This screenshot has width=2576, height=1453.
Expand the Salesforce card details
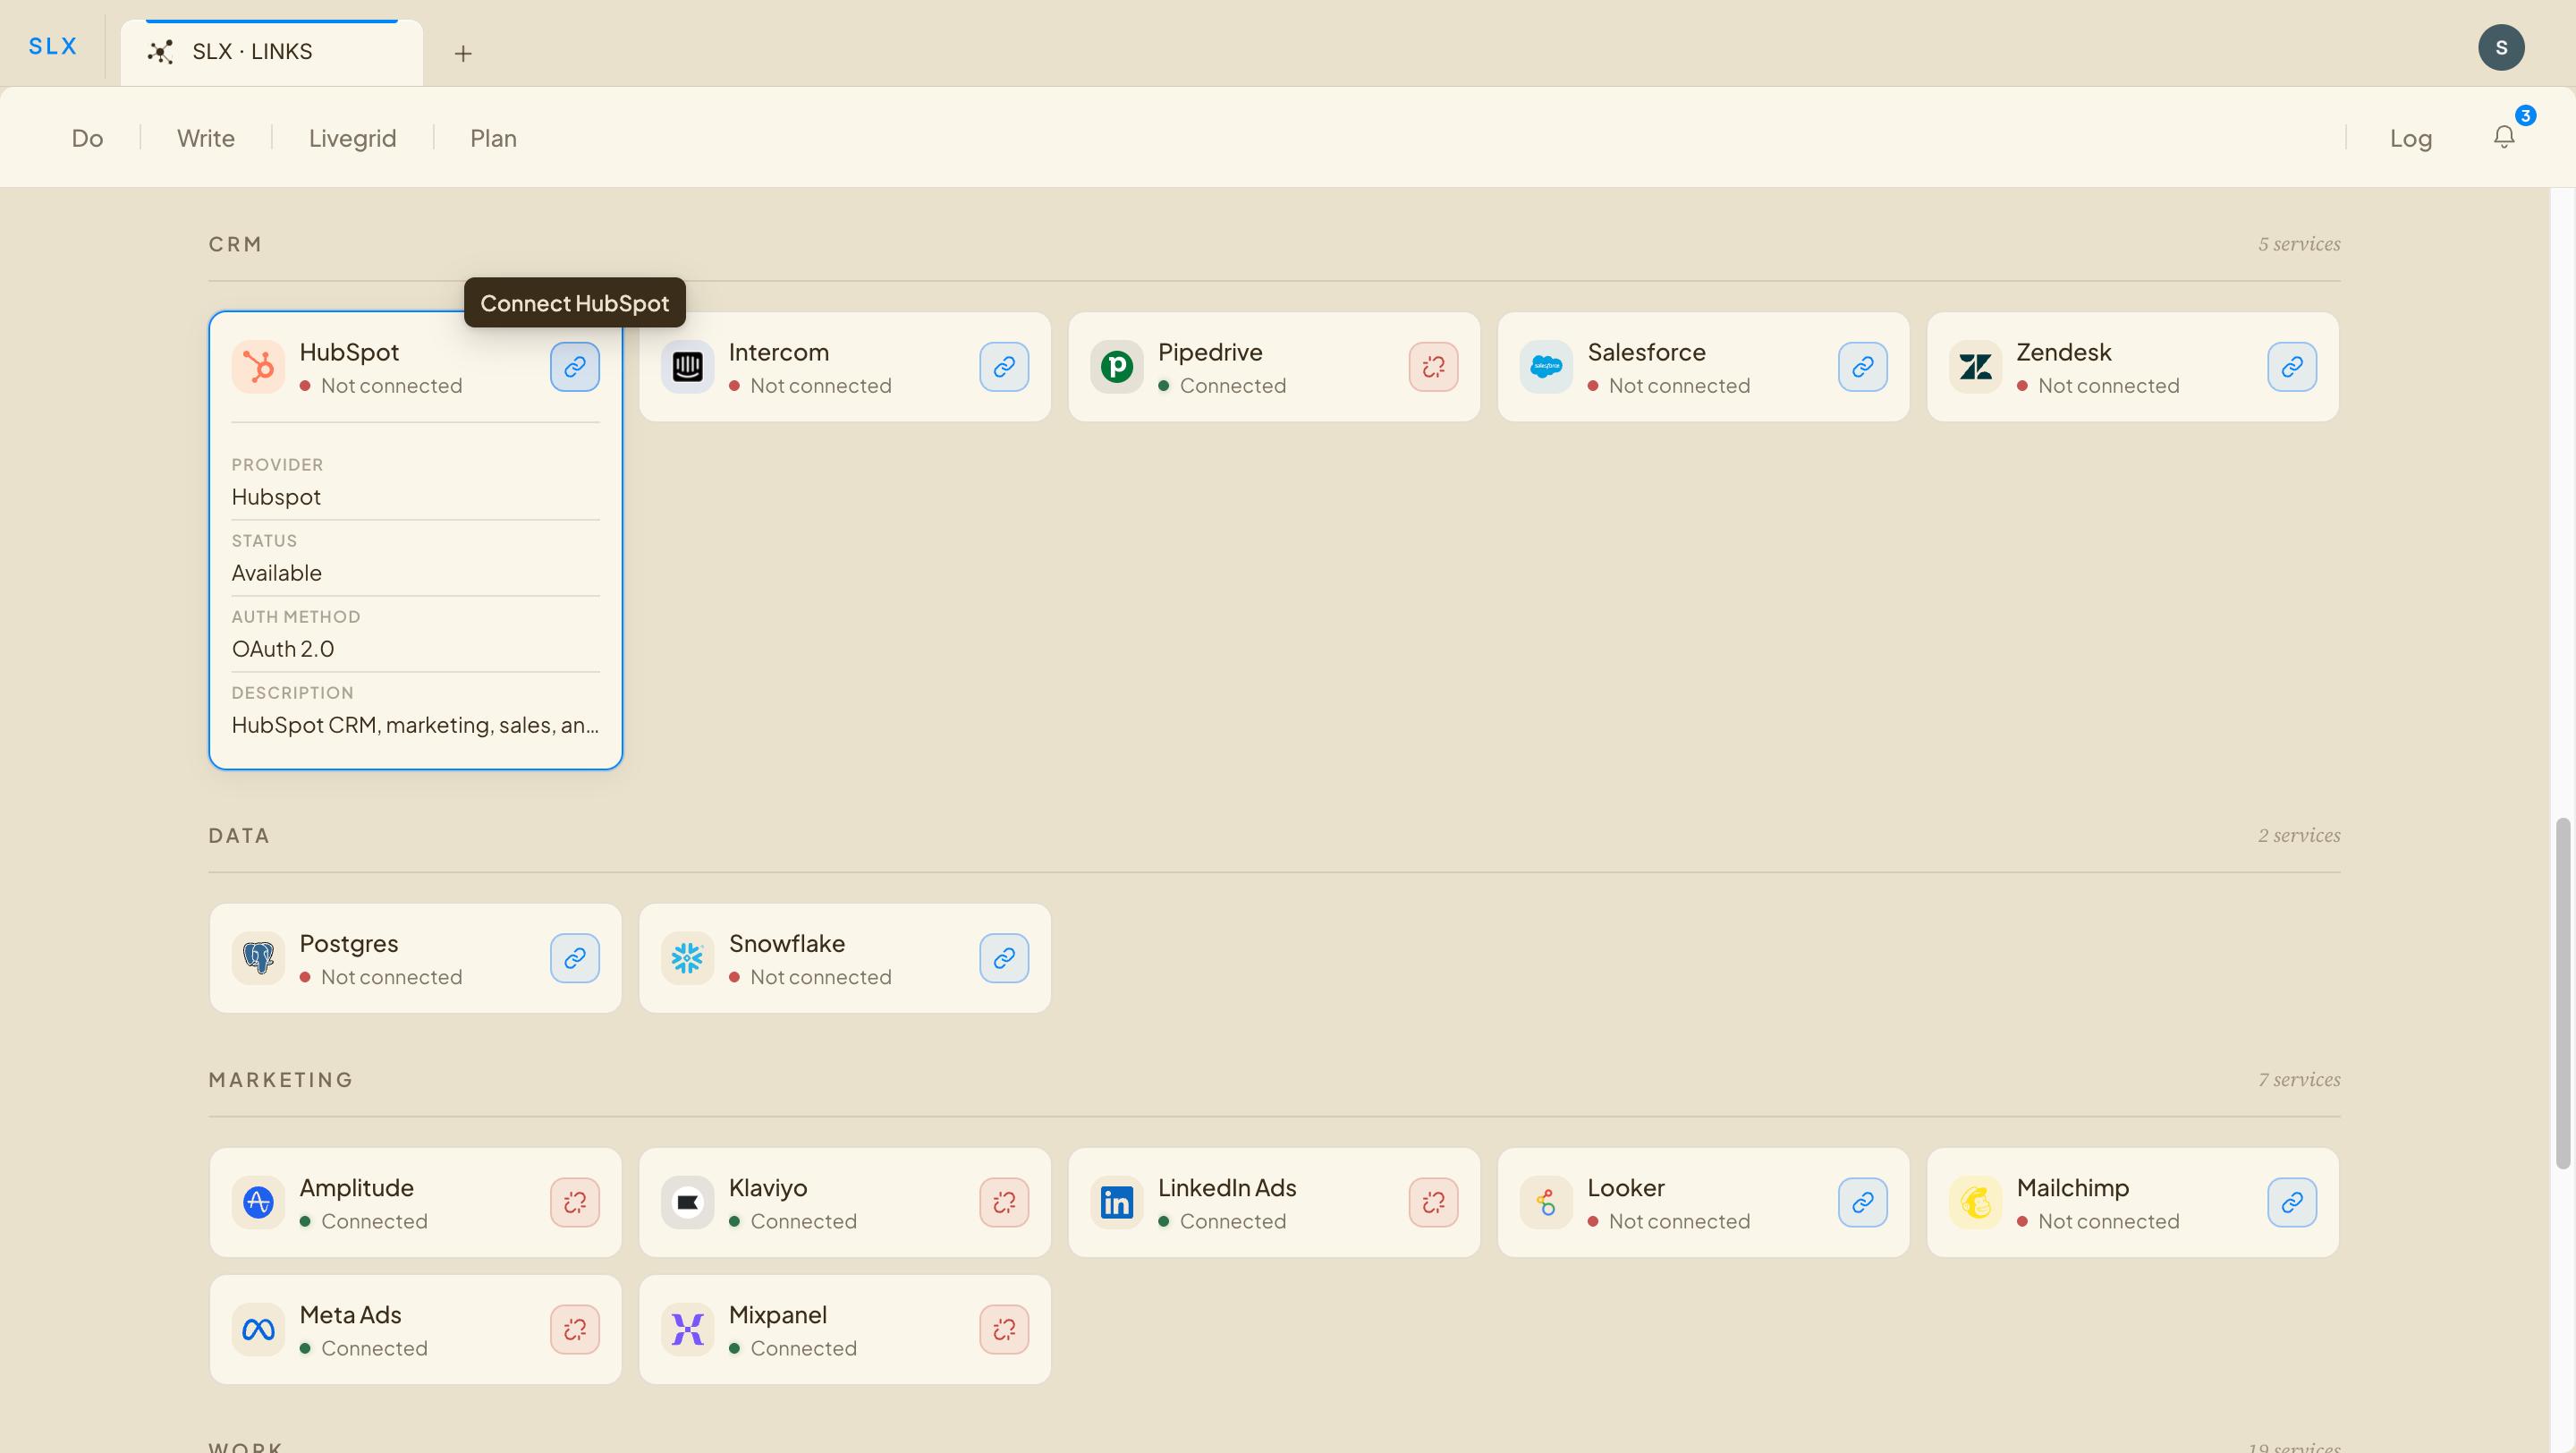point(1703,367)
